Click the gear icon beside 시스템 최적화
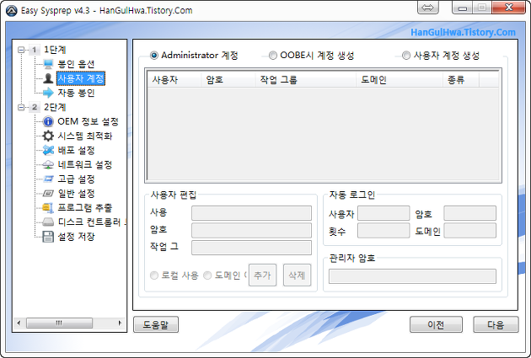 click(x=48, y=136)
